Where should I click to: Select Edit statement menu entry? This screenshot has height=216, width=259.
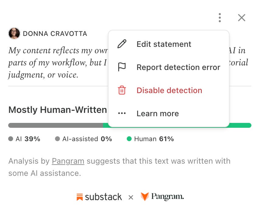[169, 44]
